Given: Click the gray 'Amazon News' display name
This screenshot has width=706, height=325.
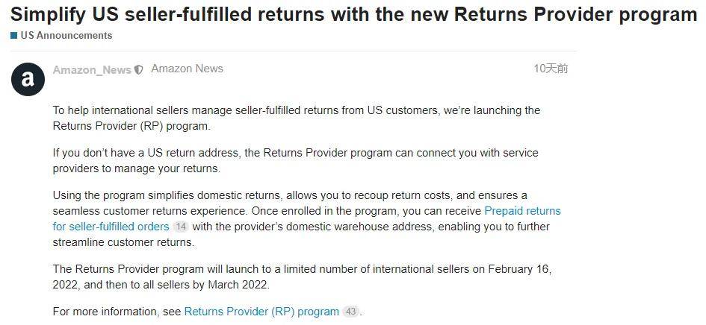Looking at the screenshot, I should tap(187, 69).
